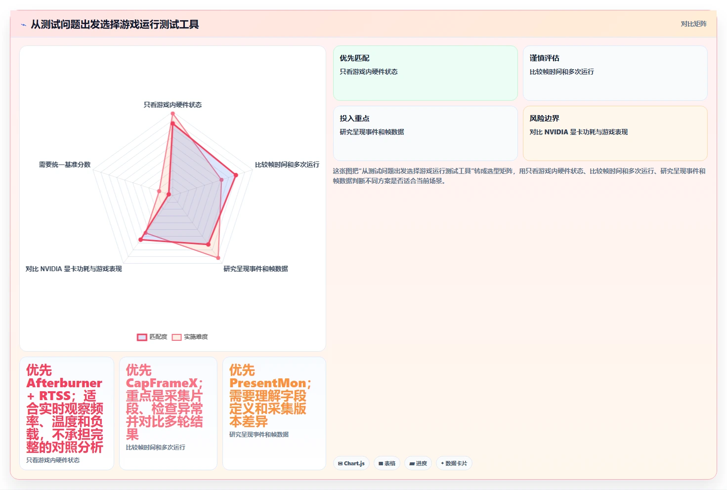Click the bar icon inside the 进度 tag
The height and width of the screenshot is (490, 727).
[412, 463]
